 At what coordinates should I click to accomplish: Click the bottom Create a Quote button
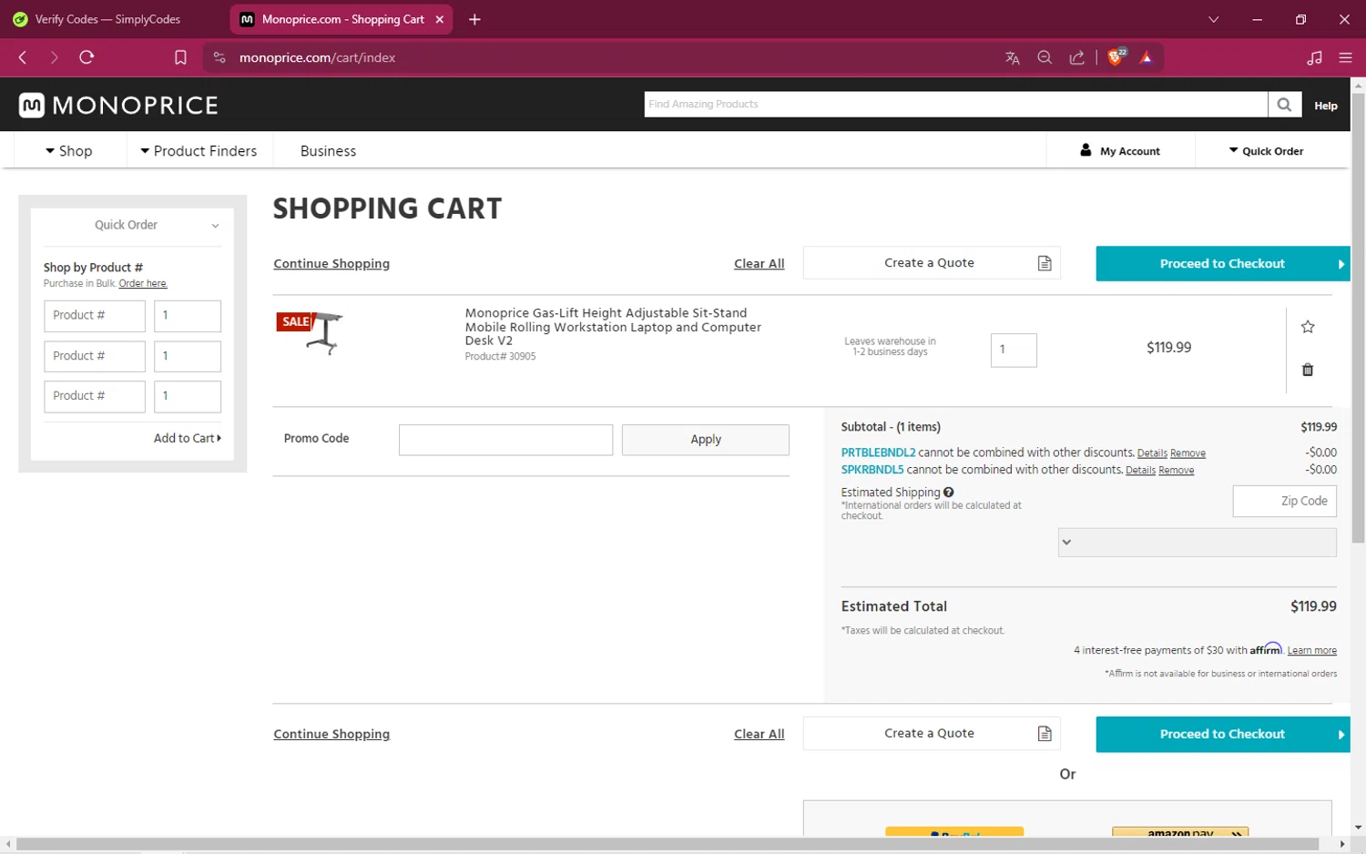(x=932, y=734)
